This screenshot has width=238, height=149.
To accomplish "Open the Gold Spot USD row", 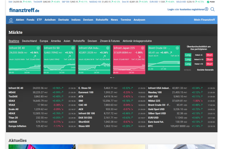I will pos(182,109).
